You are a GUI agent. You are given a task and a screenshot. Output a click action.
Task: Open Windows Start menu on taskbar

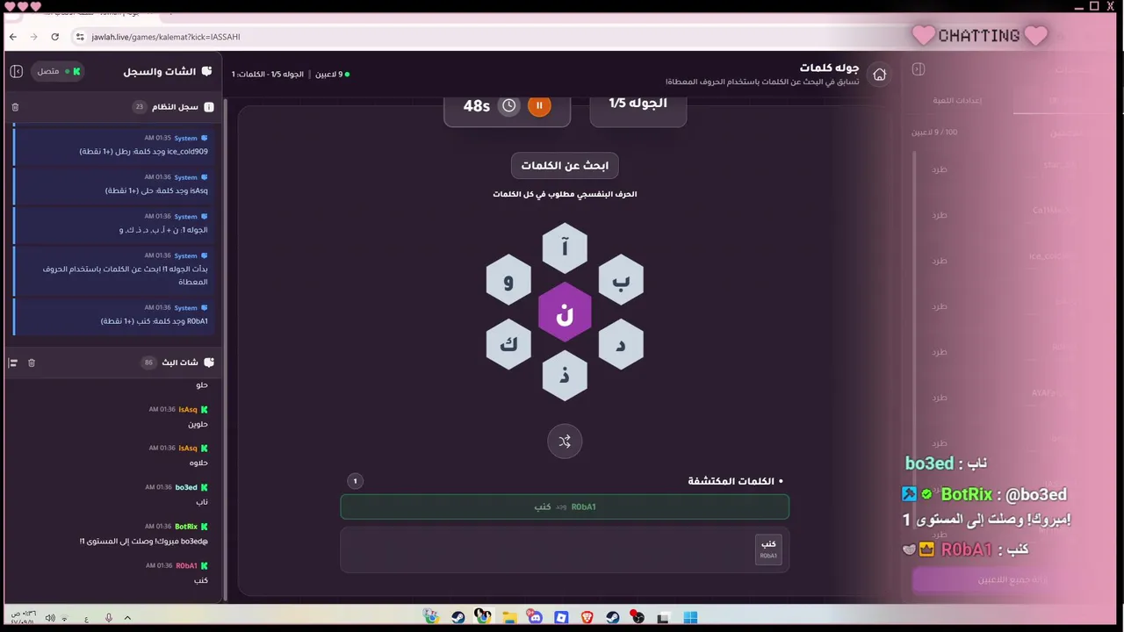[x=690, y=618]
